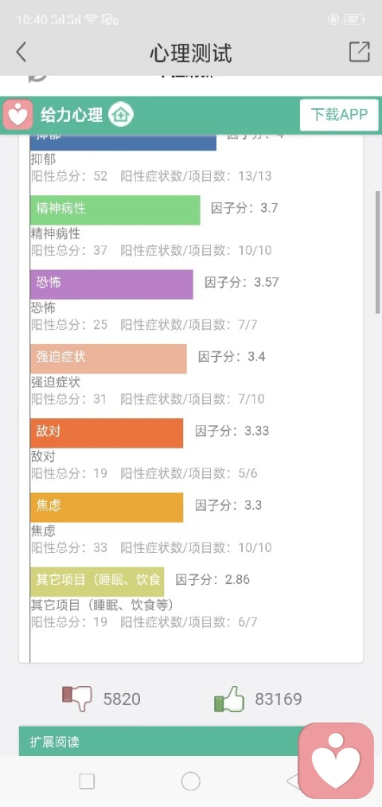Tap the Android home circle button
Image resolution: width=382 pixels, height=807 pixels.
[191, 782]
